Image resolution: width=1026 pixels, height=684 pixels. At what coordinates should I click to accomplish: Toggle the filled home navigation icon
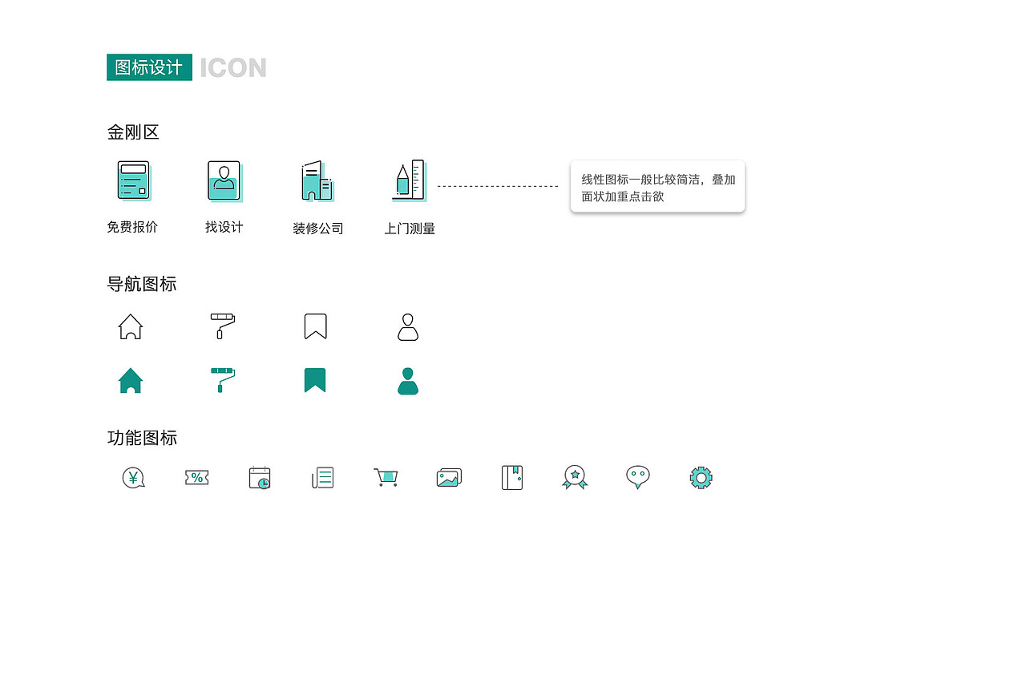tap(131, 380)
